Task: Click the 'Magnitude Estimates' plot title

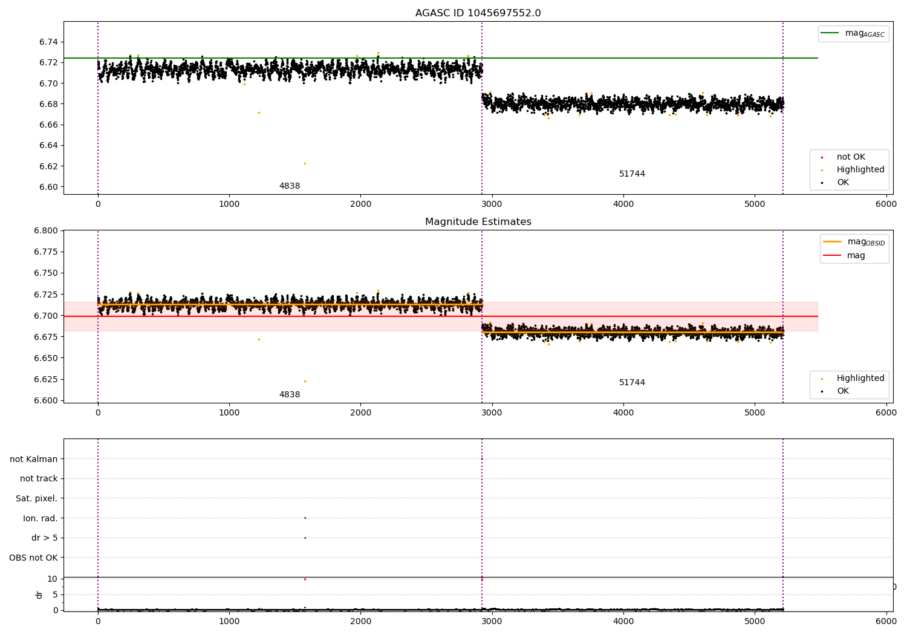Action: point(478,222)
